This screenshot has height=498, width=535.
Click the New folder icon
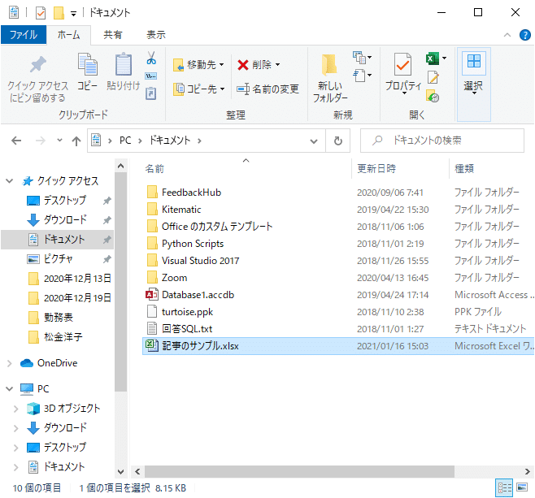click(x=329, y=64)
